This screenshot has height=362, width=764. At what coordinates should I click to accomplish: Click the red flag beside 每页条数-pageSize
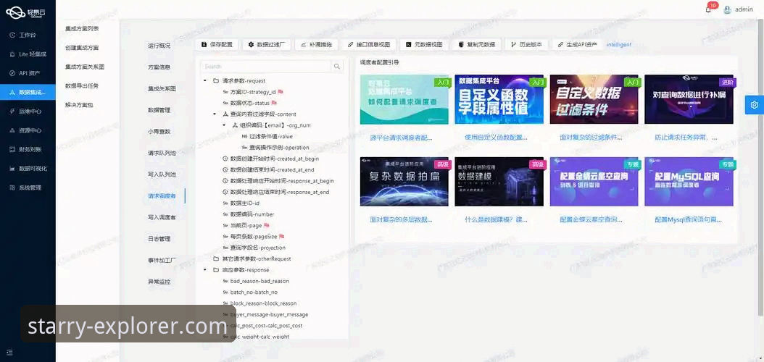tap(281, 237)
